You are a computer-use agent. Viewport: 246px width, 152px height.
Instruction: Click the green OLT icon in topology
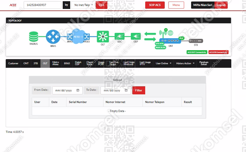pyautogui.click(x=103, y=36)
